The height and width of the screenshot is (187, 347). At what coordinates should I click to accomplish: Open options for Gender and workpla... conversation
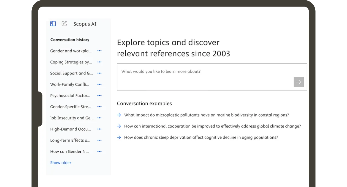pyautogui.click(x=99, y=51)
